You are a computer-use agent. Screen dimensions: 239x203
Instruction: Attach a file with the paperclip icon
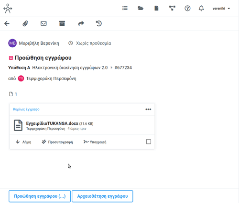coord(25,23)
